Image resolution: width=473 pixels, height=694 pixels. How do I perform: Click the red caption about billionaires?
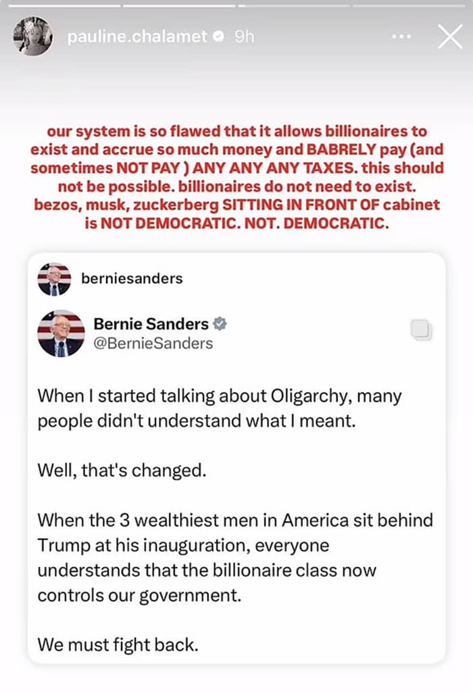236,178
